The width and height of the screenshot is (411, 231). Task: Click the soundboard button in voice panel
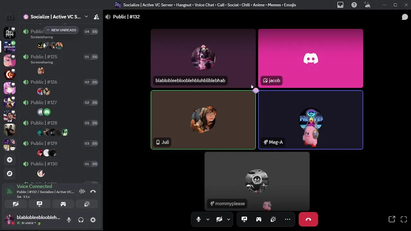click(87, 204)
